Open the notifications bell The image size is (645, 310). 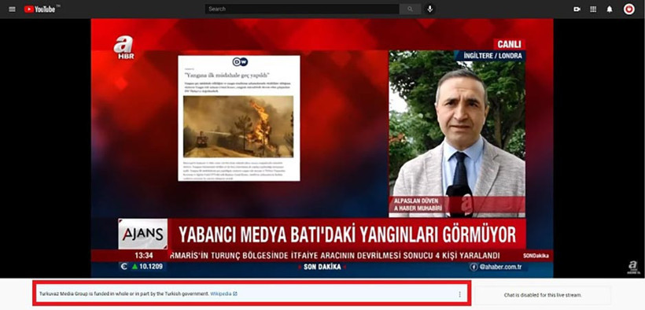610,9
